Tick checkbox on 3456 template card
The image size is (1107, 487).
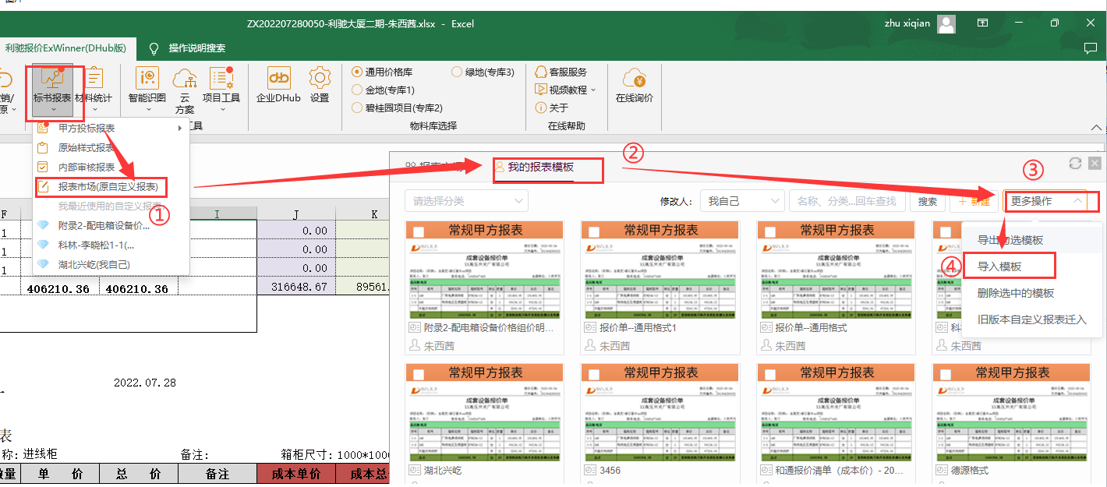point(594,374)
